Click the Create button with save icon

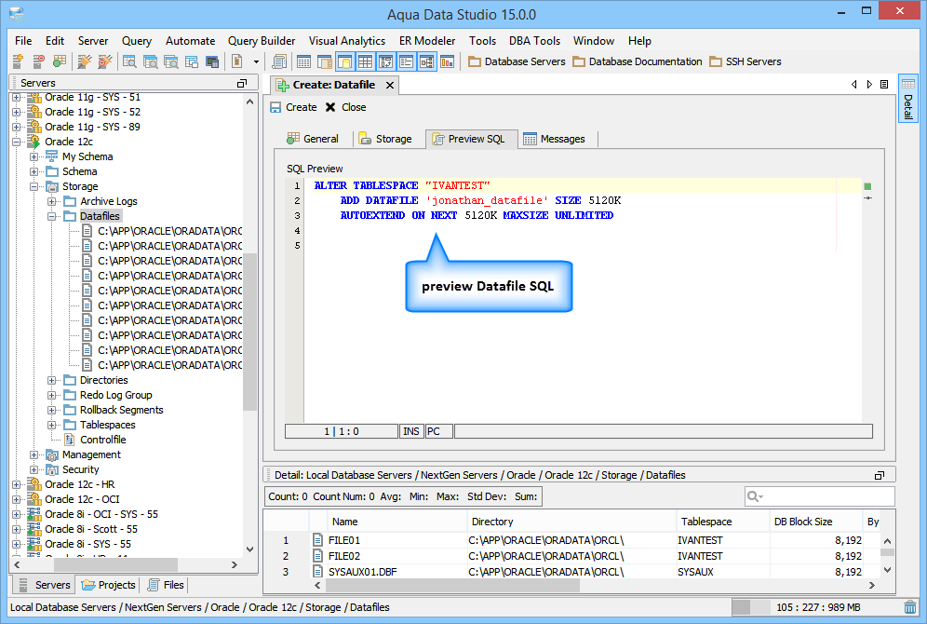point(293,107)
